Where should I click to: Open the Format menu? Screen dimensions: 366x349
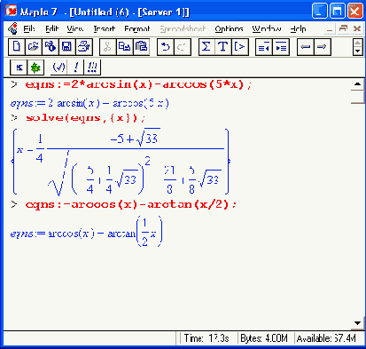click(137, 29)
